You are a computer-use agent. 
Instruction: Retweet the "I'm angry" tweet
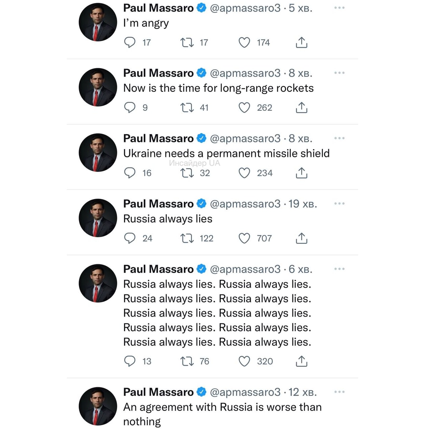tap(187, 42)
